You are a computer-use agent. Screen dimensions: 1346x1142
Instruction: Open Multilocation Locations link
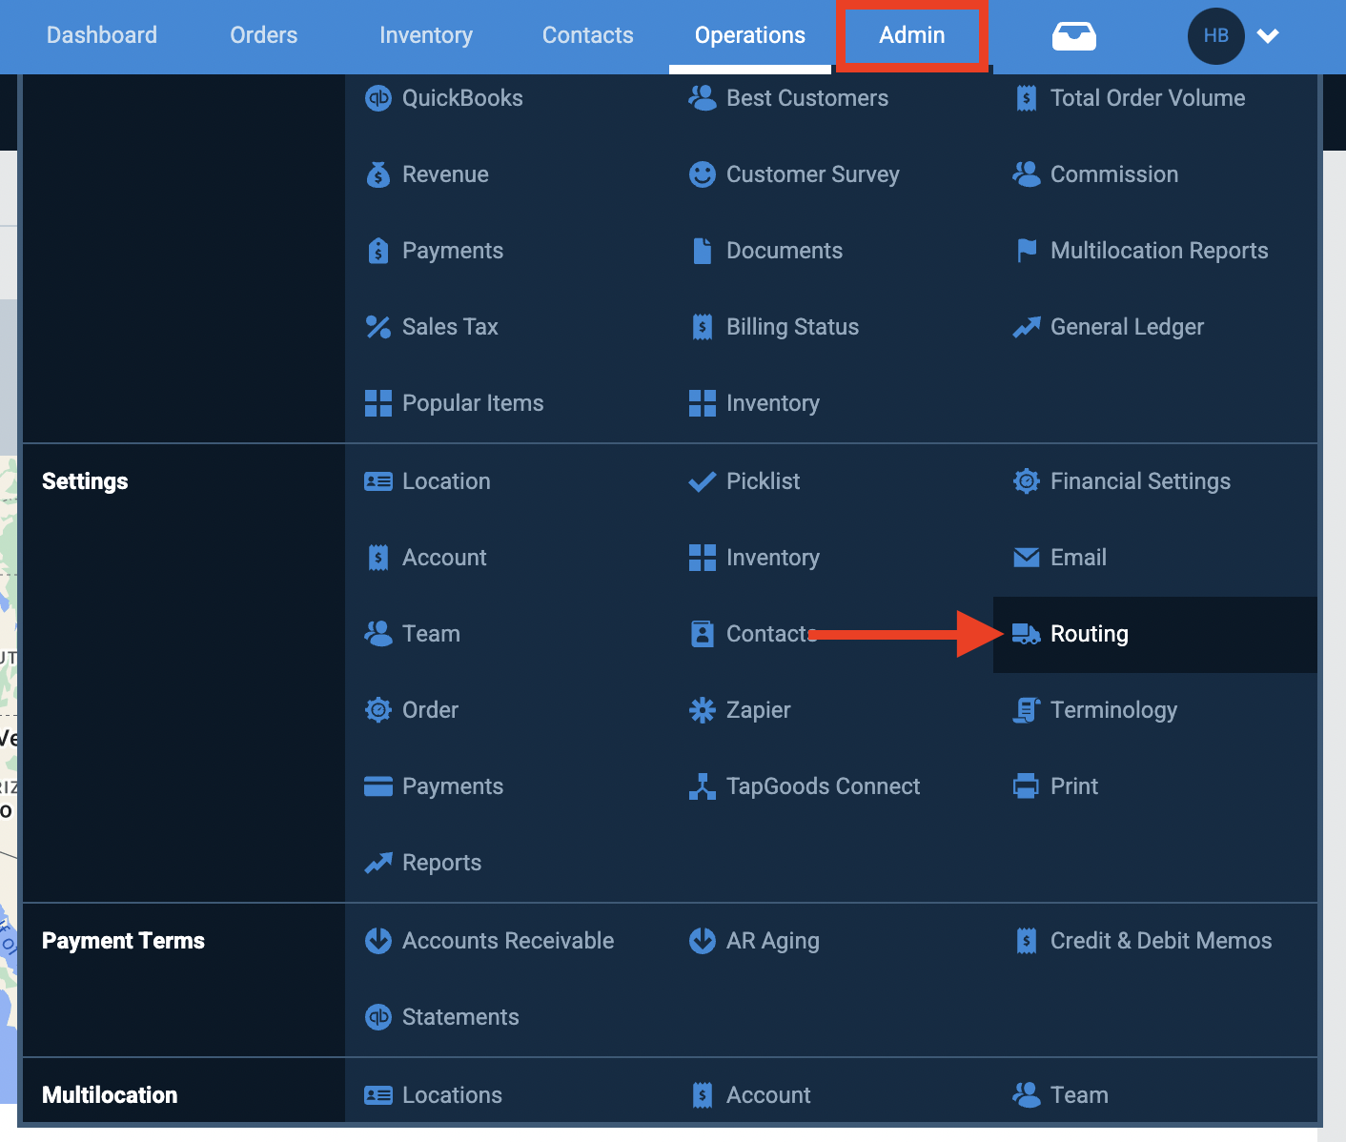point(452,1095)
